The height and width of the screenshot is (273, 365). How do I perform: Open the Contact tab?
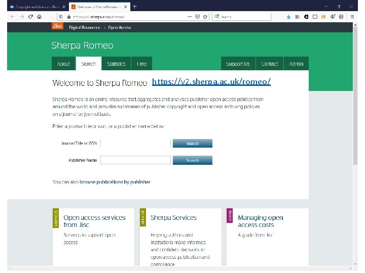coord(270,64)
